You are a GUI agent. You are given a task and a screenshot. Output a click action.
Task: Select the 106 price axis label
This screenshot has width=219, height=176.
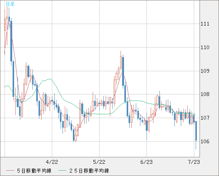point(205,142)
